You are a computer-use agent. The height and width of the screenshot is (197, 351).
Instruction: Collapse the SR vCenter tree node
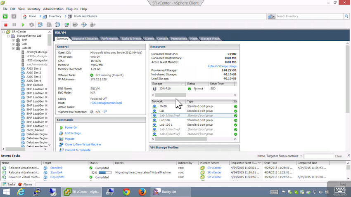click(x=3, y=32)
